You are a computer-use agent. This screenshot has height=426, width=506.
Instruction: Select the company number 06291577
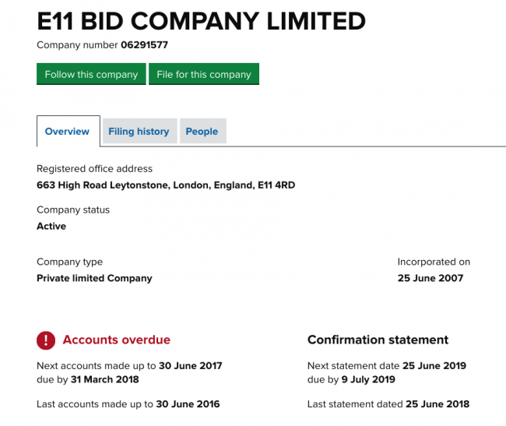tap(145, 45)
